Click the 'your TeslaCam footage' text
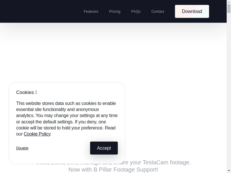 click(167, 163)
